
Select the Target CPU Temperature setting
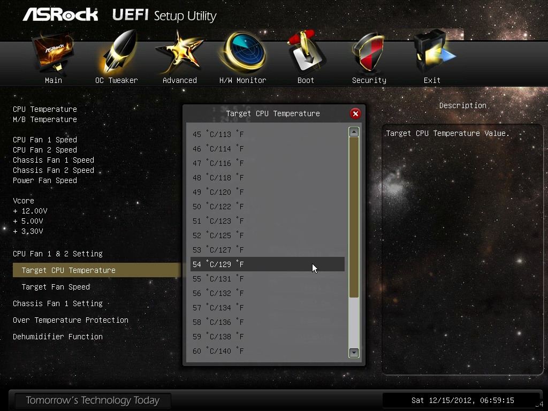[97, 270]
